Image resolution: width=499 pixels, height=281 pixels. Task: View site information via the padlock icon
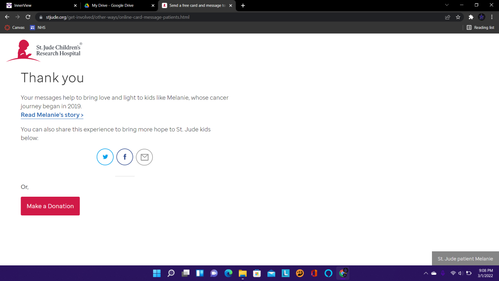41,17
